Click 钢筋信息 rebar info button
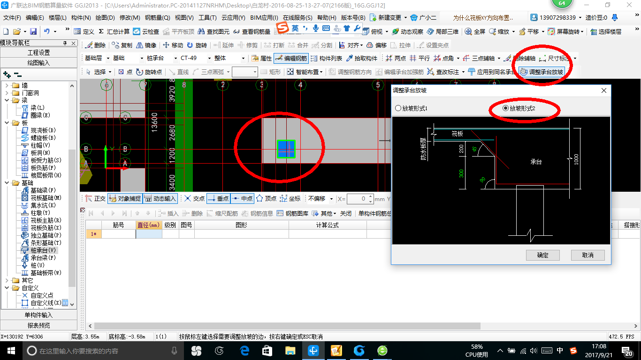 tap(257, 213)
